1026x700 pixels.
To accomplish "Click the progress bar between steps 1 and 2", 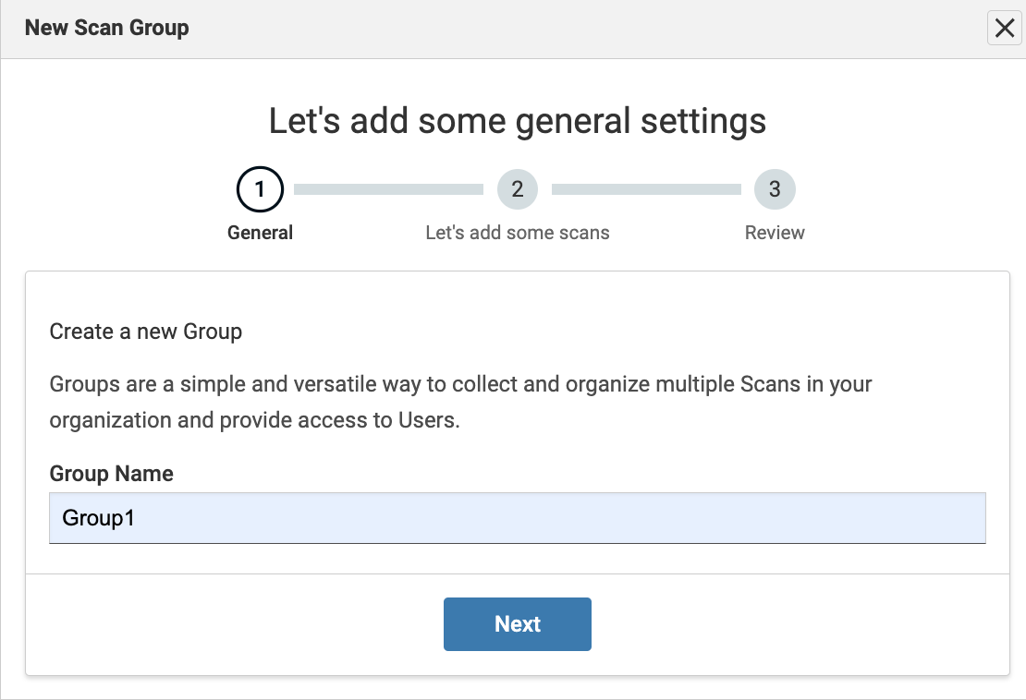I will coord(388,188).
